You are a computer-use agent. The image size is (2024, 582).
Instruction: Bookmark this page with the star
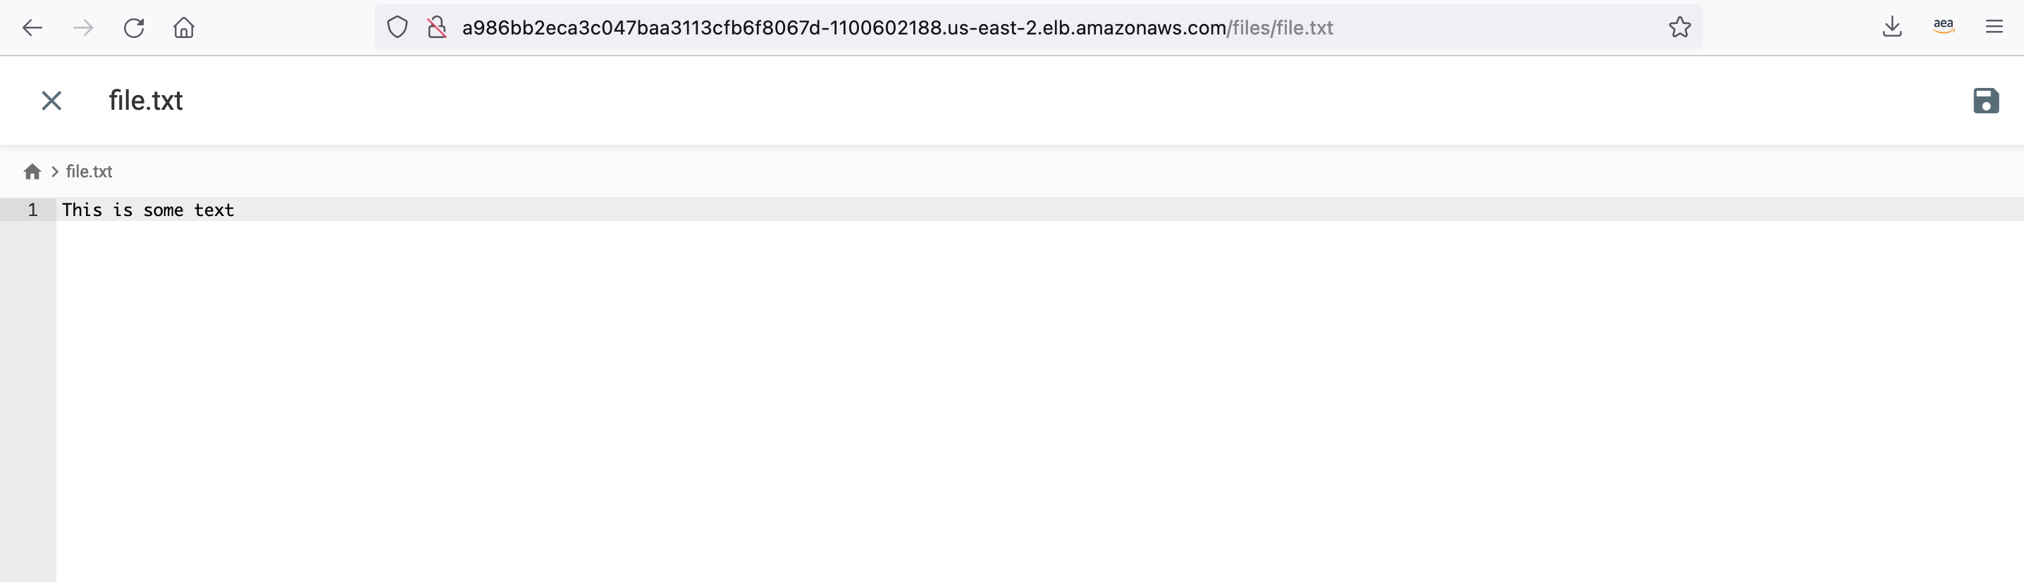[x=1680, y=27]
